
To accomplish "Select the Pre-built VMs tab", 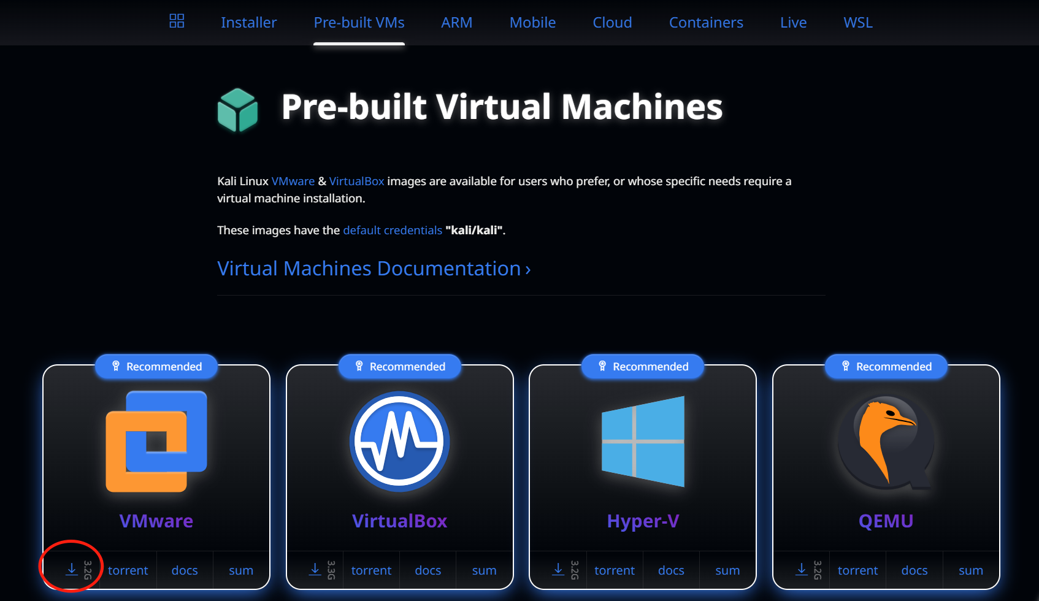I will pyautogui.click(x=359, y=23).
